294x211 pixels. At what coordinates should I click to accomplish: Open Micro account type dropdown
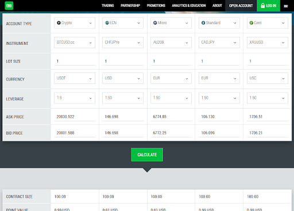pos(171,23)
